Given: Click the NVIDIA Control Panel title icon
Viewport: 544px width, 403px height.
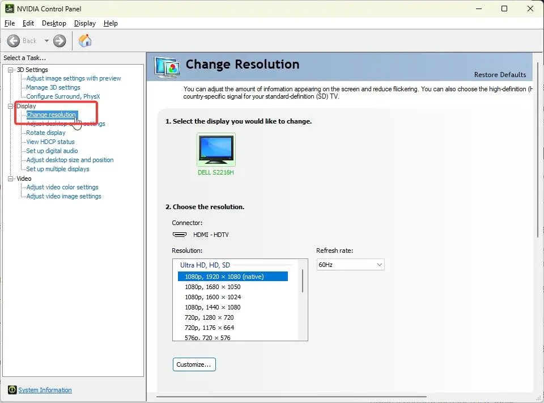Looking at the screenshot, I should 10,9.
